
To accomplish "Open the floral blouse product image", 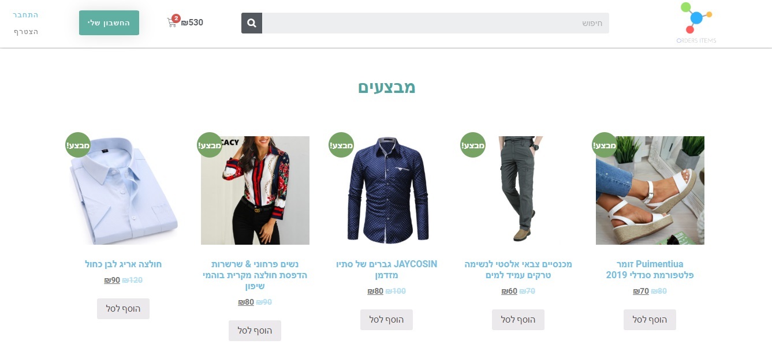I will [x=255, y=190].
